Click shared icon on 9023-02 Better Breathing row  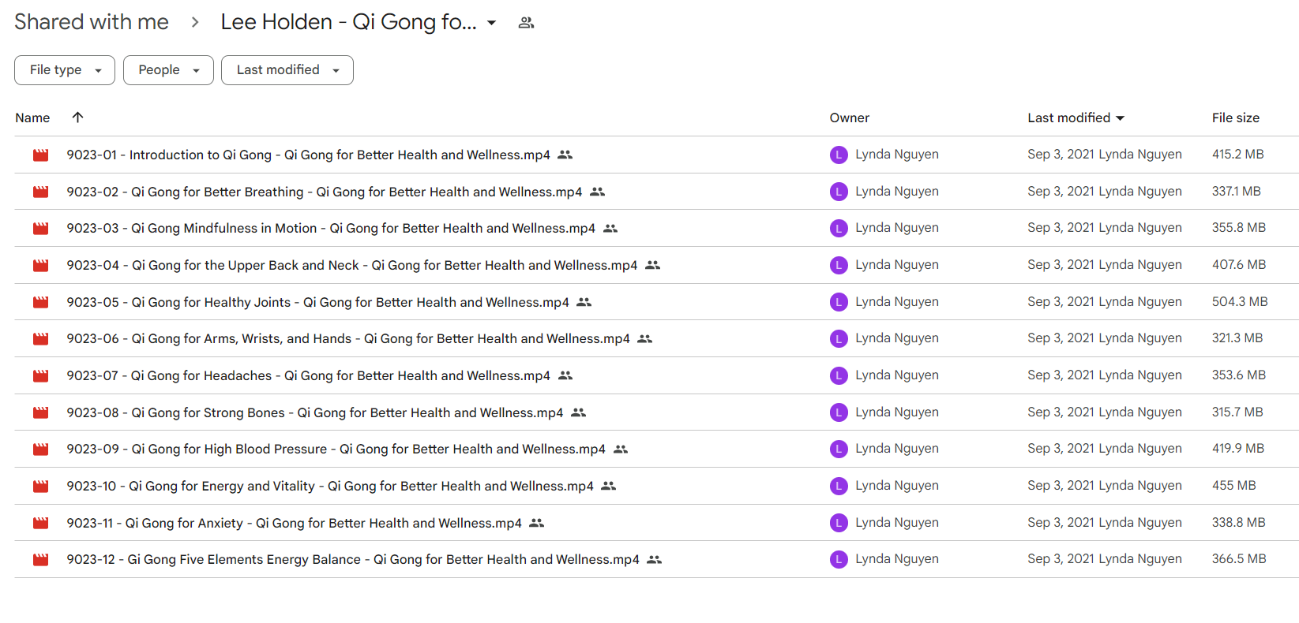pos(597,192)
